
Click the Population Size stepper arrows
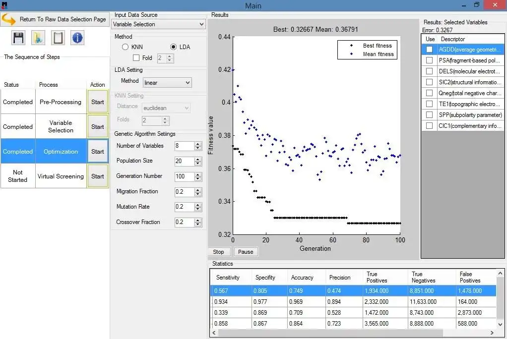coord(198,161)
